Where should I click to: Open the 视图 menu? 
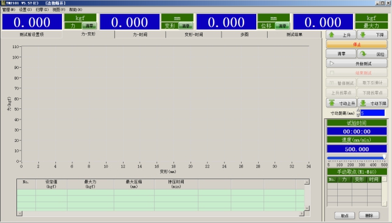click(59, 10)
